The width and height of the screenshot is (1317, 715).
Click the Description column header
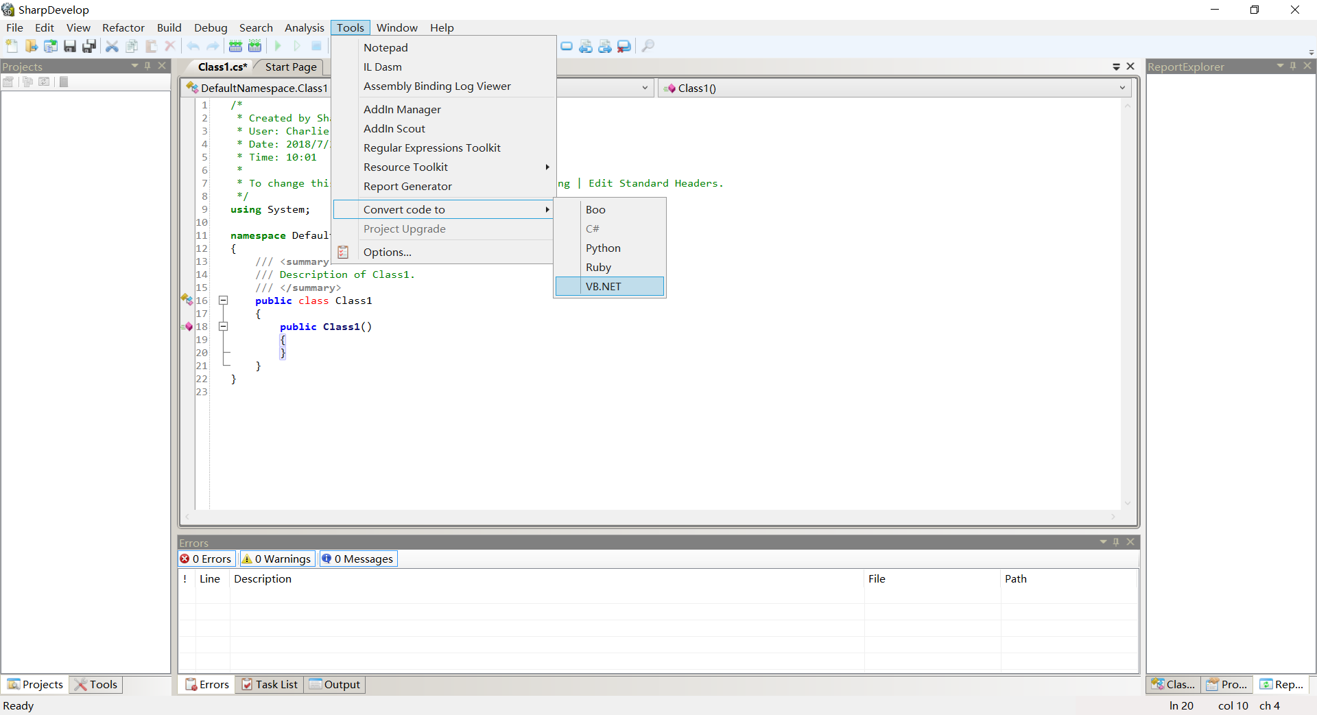point(547,578)
